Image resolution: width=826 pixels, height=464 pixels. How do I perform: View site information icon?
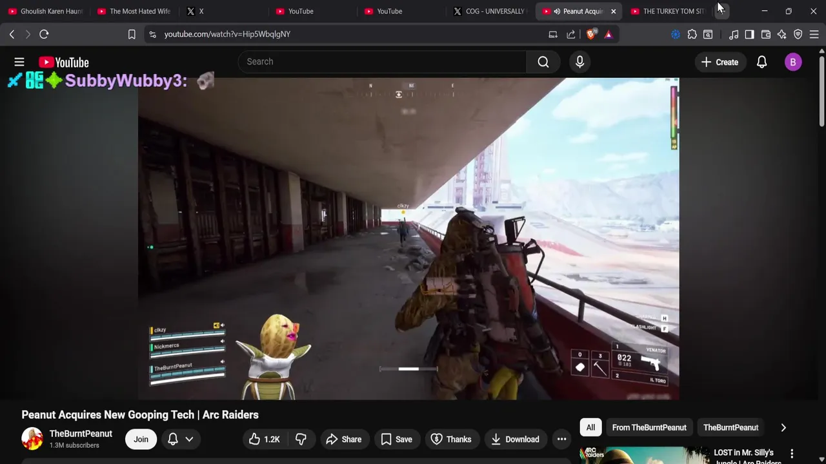click(152, 34)
